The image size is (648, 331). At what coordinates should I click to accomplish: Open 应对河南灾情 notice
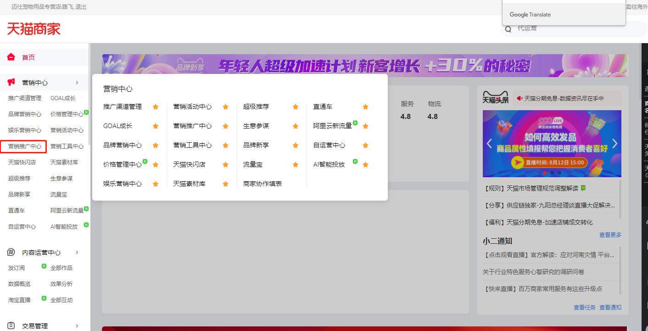tap(548, 255)
